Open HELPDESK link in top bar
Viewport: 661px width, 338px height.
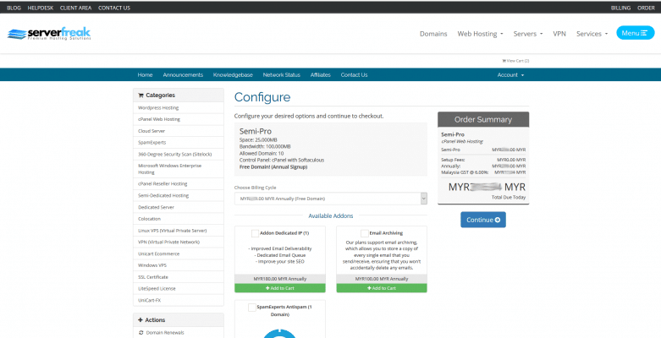pos(41,8)
